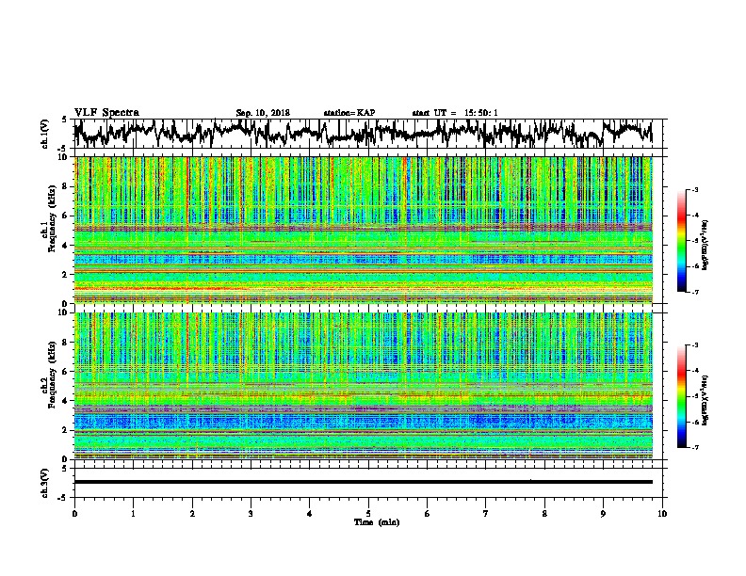Image resolution: width=746 pixels, height=576 pixels.
Task: Click time axis tick label '5'
Action: [368, 514]
